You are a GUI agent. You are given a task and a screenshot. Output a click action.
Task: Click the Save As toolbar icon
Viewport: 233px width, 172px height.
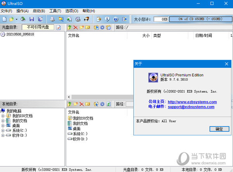tap(40, 19)
